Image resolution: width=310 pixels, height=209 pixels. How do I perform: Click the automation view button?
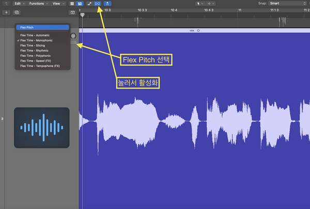tap(89, 3)
